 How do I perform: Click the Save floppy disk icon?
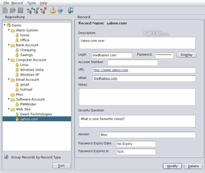click(20, 10)
